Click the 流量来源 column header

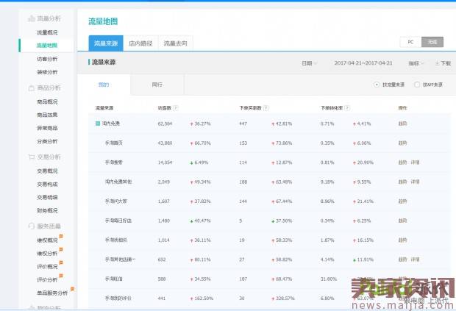(104, 108)
